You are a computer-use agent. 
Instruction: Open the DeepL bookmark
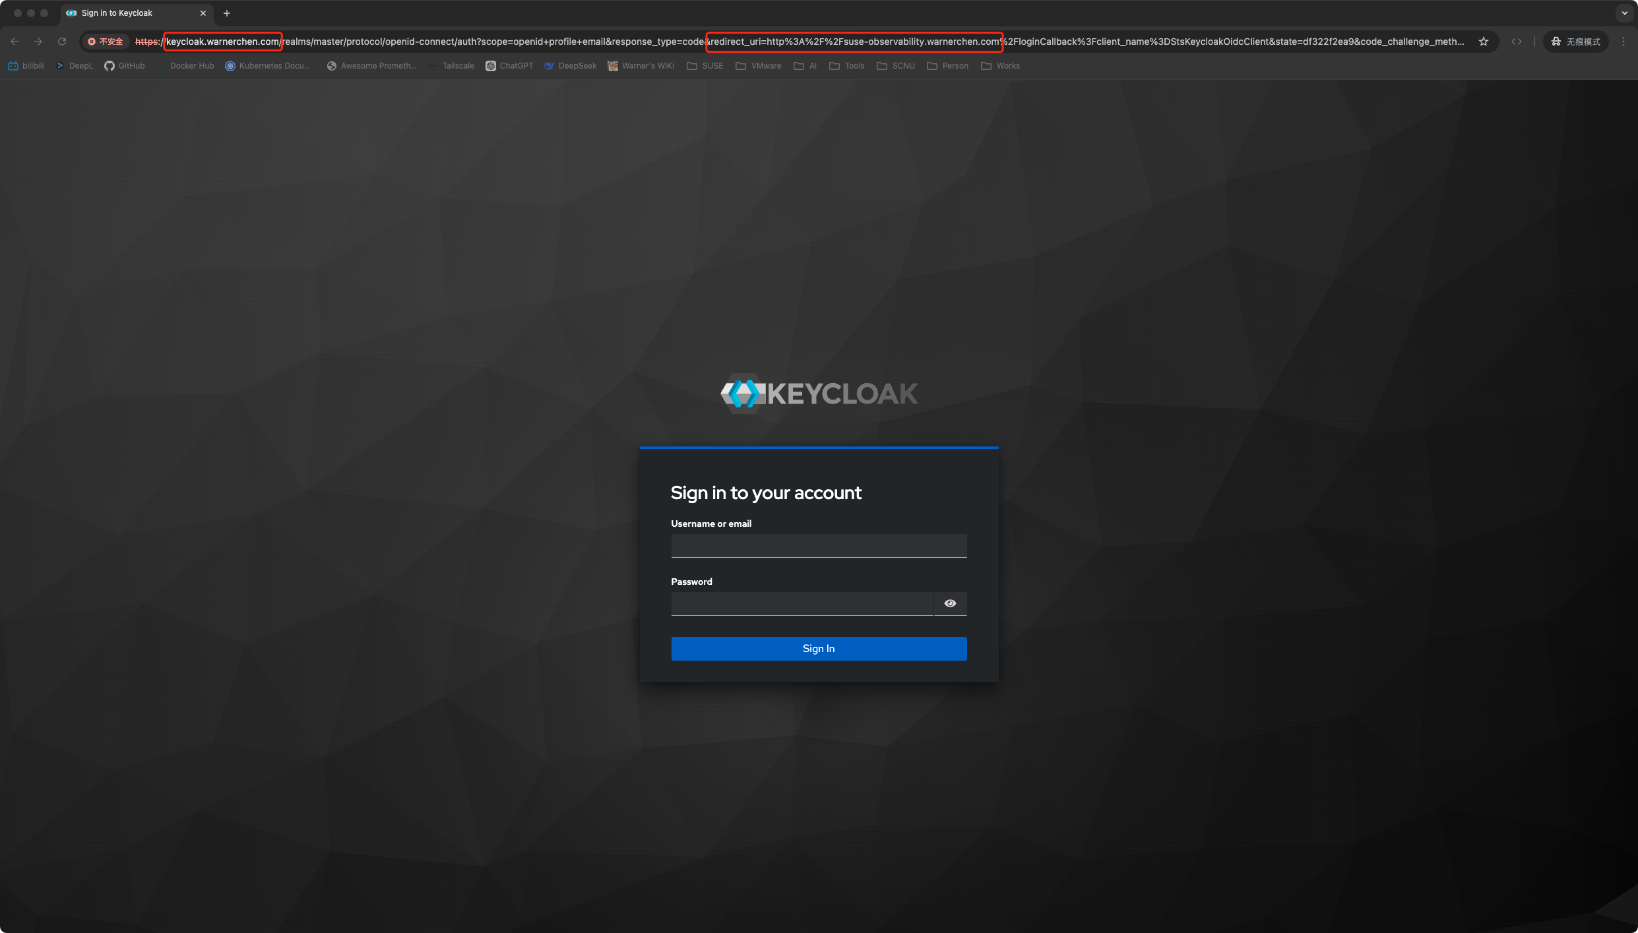(x=75, y=66)
